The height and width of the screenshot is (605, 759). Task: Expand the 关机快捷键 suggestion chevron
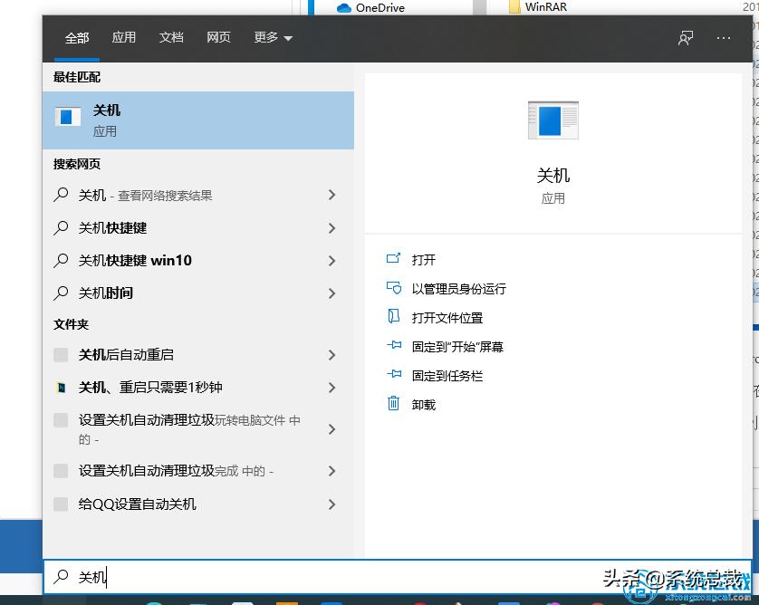click(x=331, y=227)
